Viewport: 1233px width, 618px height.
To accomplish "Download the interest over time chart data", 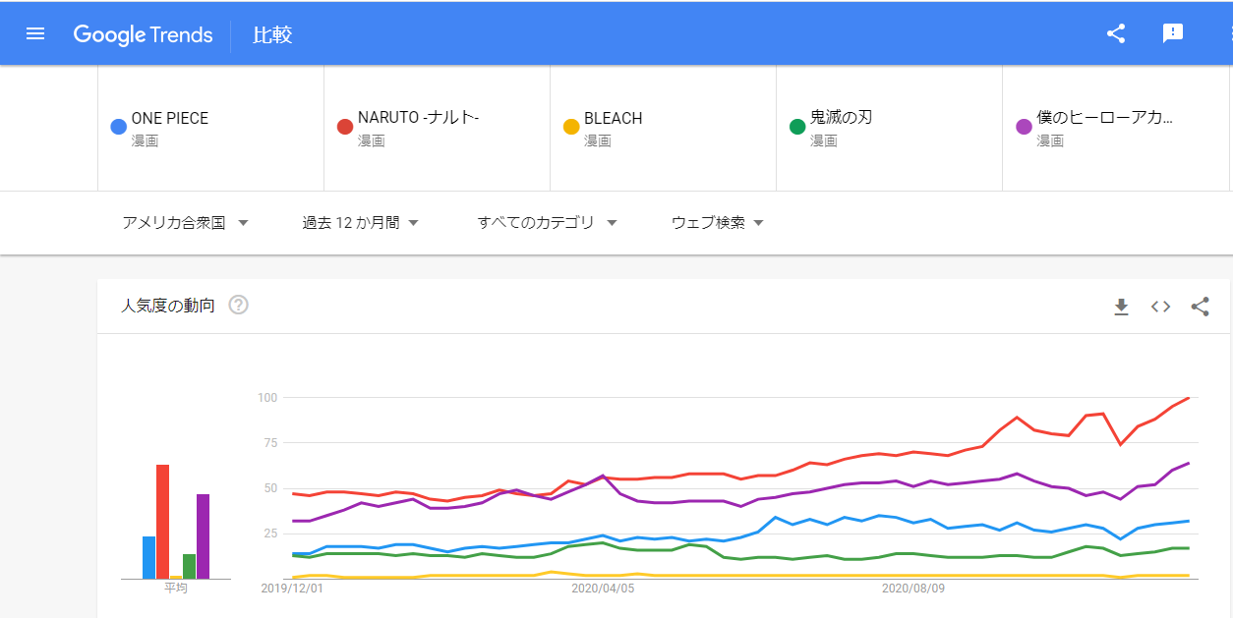I will (1121, 307).
